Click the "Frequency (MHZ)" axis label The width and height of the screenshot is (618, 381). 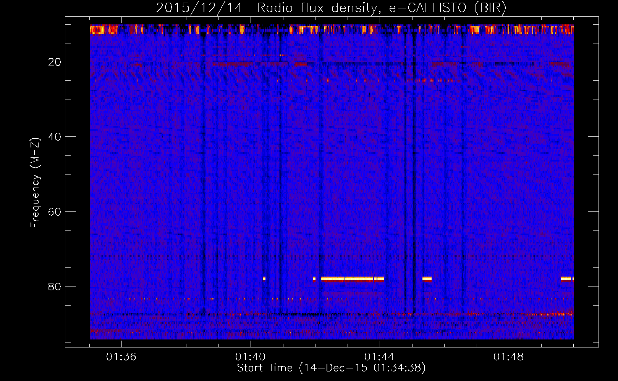point(35,183)
